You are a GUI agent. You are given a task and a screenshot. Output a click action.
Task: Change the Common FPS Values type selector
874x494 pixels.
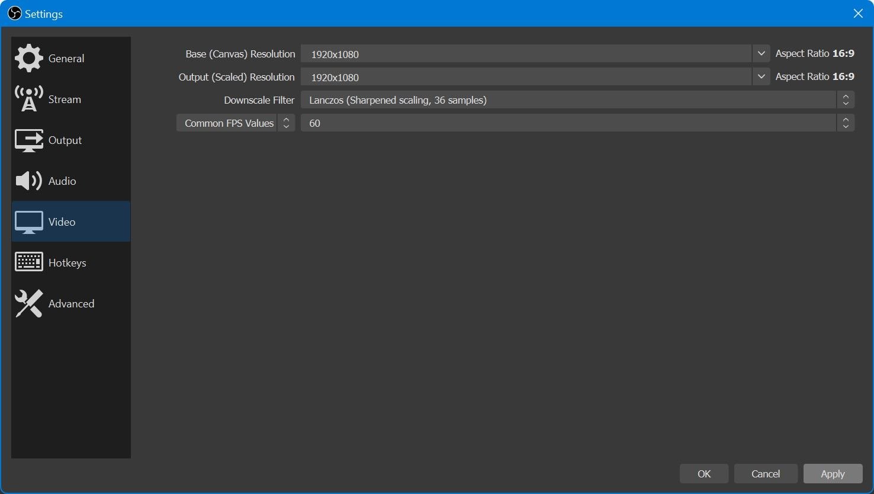[235, 123]
